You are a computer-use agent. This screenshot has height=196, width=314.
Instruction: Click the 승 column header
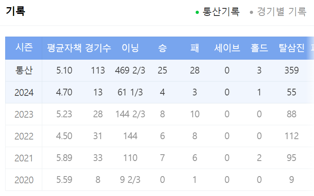163,48
